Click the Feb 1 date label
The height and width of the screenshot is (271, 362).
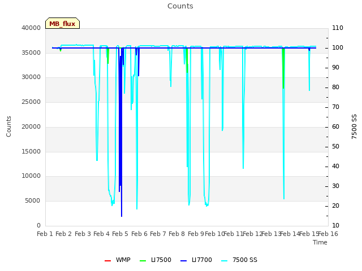(x=45, y=234)
